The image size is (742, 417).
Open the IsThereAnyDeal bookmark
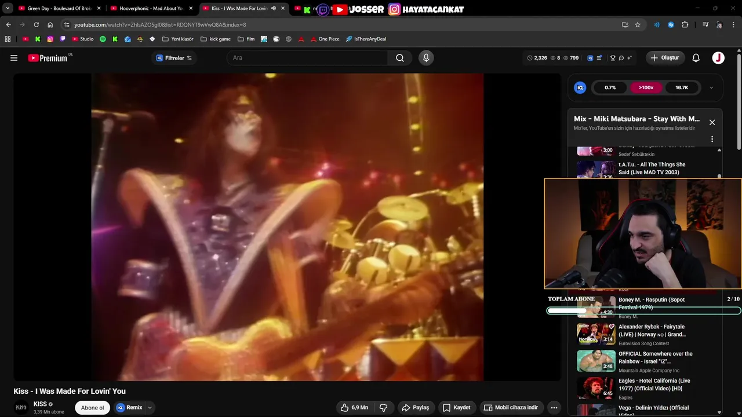(366, 39)
